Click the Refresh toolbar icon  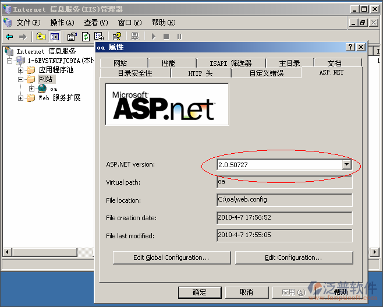tap(86, 37)
